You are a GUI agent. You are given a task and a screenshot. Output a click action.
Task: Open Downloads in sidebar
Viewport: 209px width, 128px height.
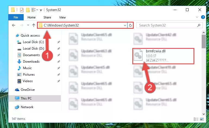point(31,62)
